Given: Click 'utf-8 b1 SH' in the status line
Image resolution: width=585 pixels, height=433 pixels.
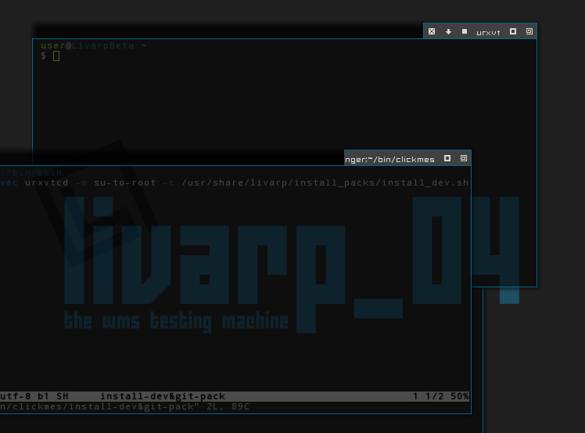Looking at the screenshot, I should pyautogui.click(x=34, y=396).
